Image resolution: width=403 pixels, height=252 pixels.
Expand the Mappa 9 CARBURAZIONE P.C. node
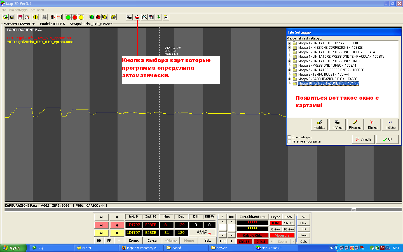coord(290,79)
